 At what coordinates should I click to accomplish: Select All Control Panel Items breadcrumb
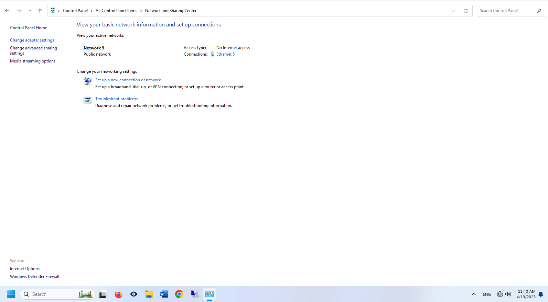(116, 11)
